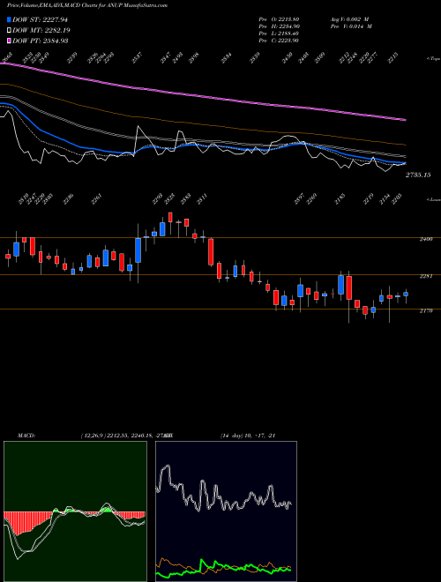Image resolution: width=441 pixels, height=582 pixels.
Task: Open the ADX indicator chart panel
Action: point(226,511)
